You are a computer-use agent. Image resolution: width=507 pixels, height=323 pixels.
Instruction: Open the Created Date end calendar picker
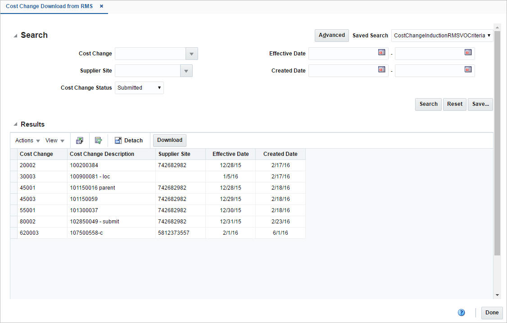click(x=468, y=69)
